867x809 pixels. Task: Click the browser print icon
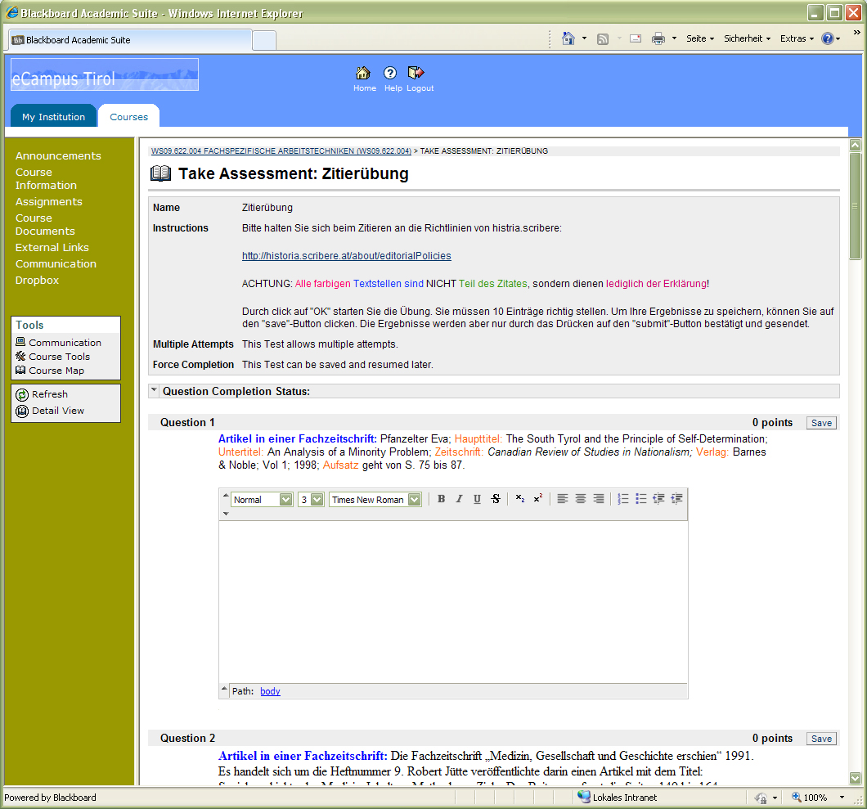click(658, 38)
